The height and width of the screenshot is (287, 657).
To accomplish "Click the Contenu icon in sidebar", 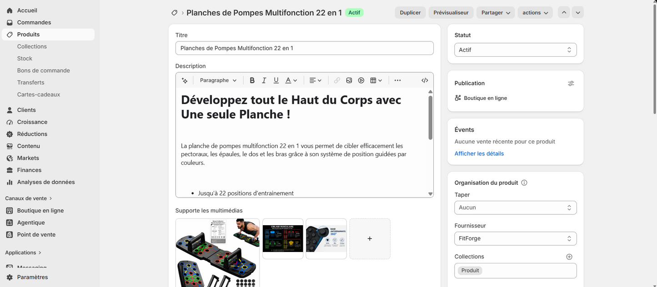I will 10,146.
